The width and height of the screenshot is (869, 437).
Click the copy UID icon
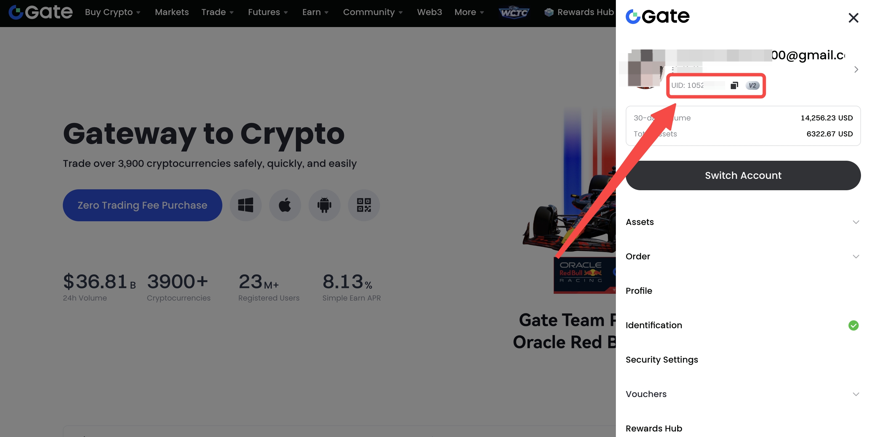click(734, 85)
